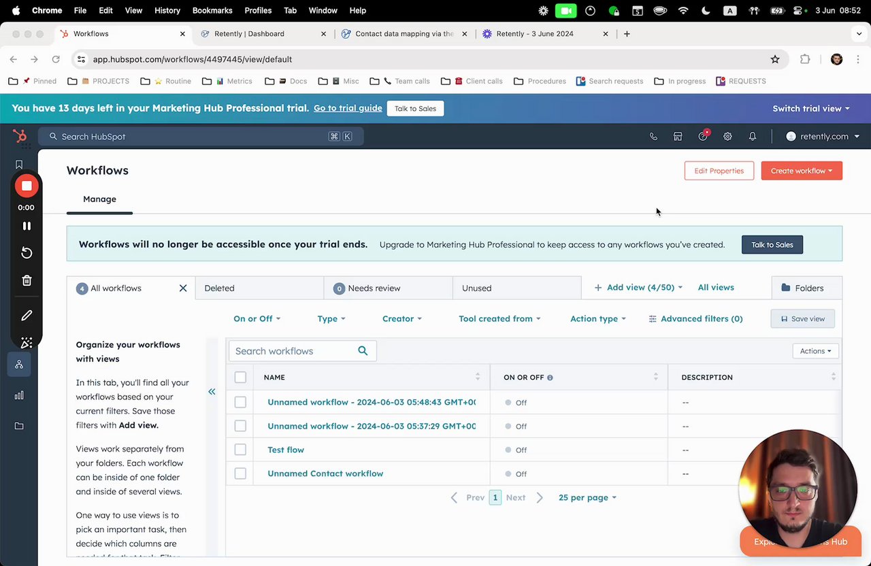The height and width of the screenshot is (566, 871).
Task: Delete the recording with trash icon
Action: tap(27, 280)
